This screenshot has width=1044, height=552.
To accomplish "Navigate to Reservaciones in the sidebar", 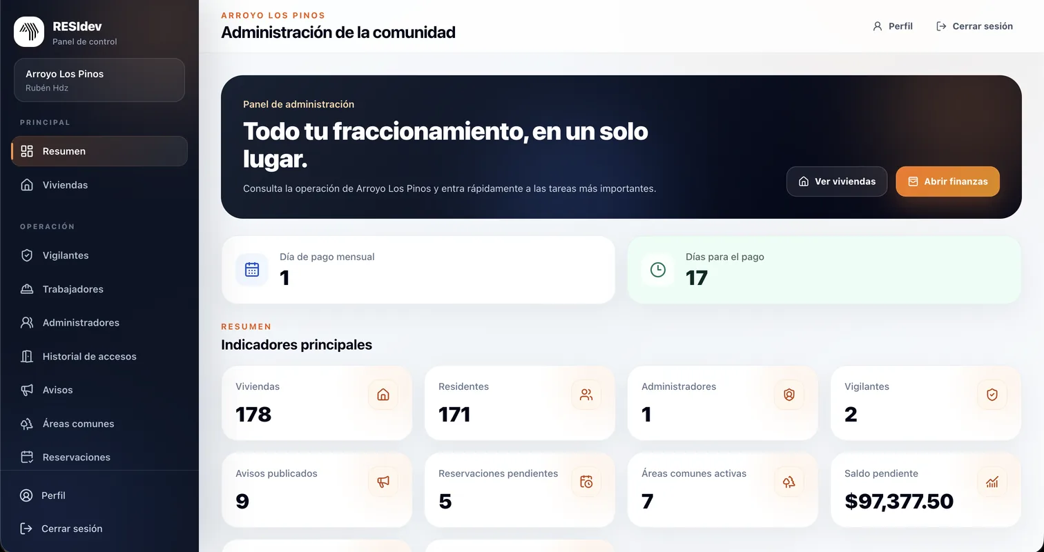I will [99, 457].
